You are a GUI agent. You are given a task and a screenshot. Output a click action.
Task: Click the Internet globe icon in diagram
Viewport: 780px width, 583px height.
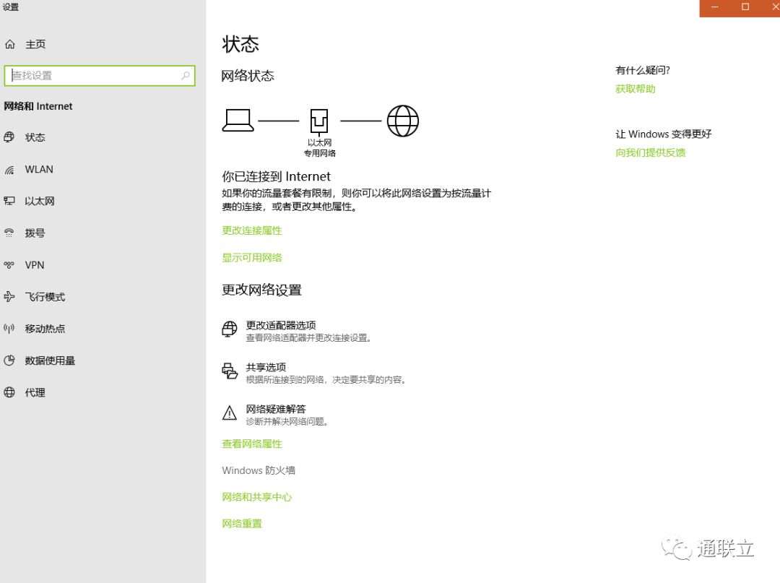(x=403, y=121)
